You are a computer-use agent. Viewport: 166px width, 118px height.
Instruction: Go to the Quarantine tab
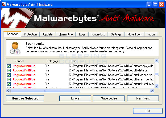(x=66, y=34)
